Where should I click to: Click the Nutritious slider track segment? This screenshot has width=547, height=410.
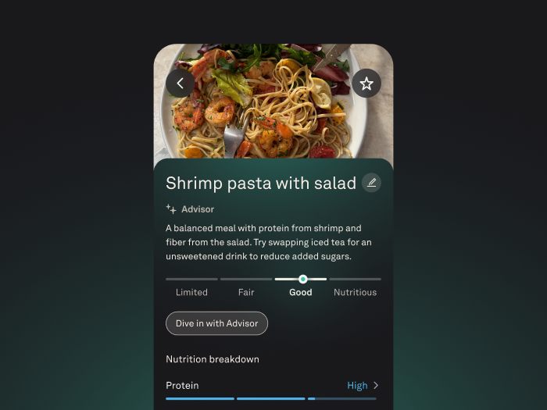click(x=355, y=280)
